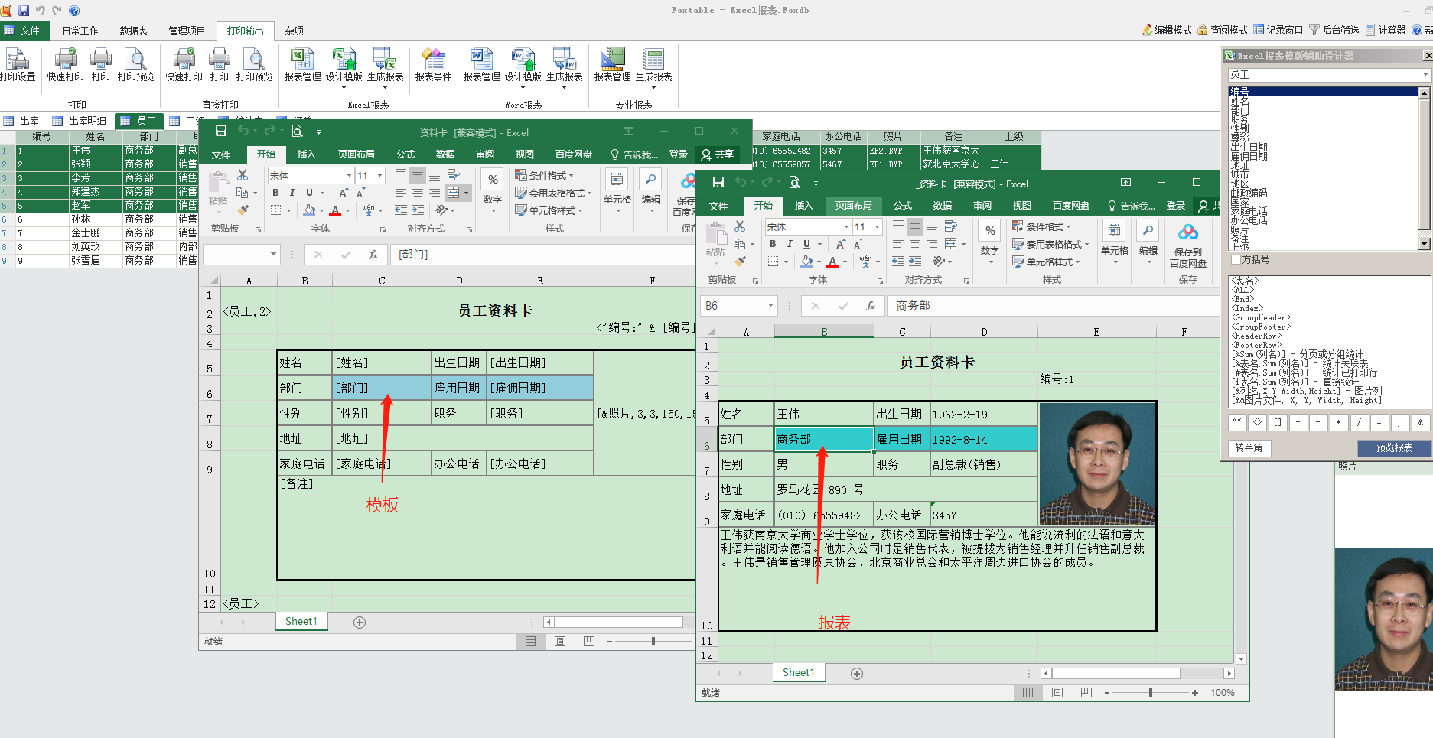Viewport: 1433px width, 738px height.
Task: Click the + operator button in designer
Action: pos(1298,422)
